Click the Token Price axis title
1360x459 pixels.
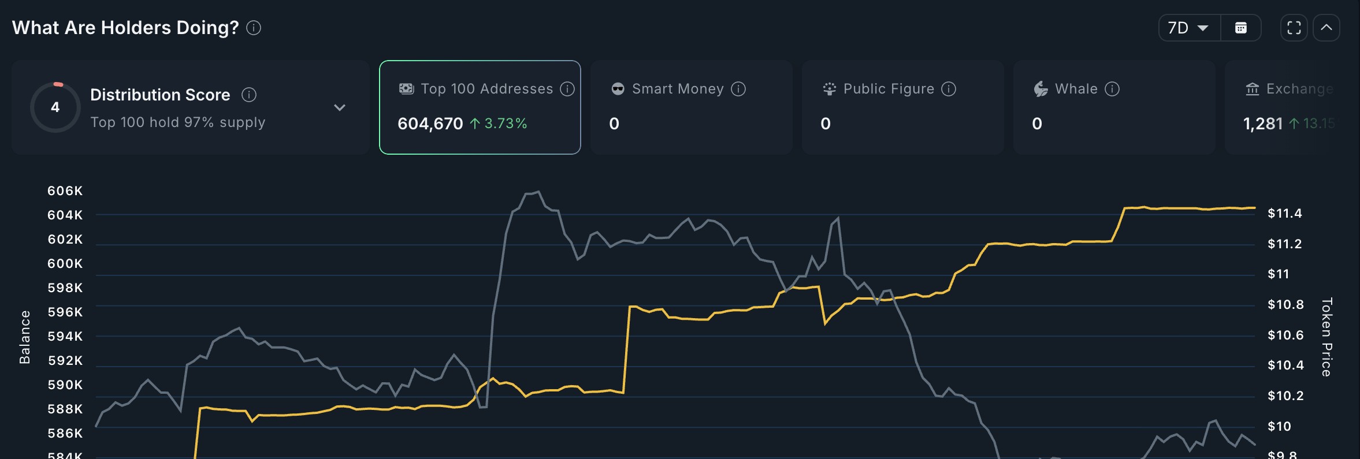point(1326,337)
